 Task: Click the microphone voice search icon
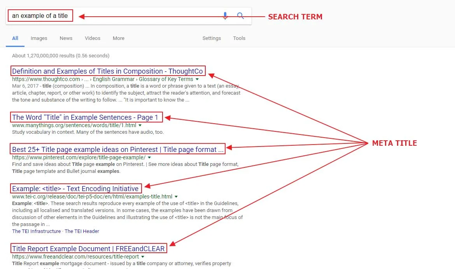point(225,16)
